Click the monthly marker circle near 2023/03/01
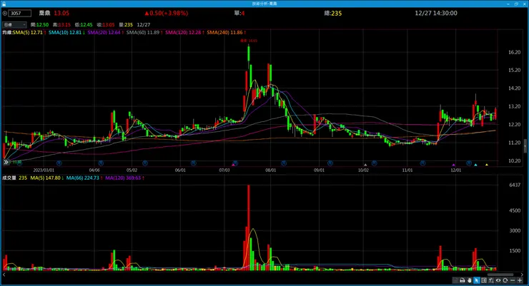 59,163
